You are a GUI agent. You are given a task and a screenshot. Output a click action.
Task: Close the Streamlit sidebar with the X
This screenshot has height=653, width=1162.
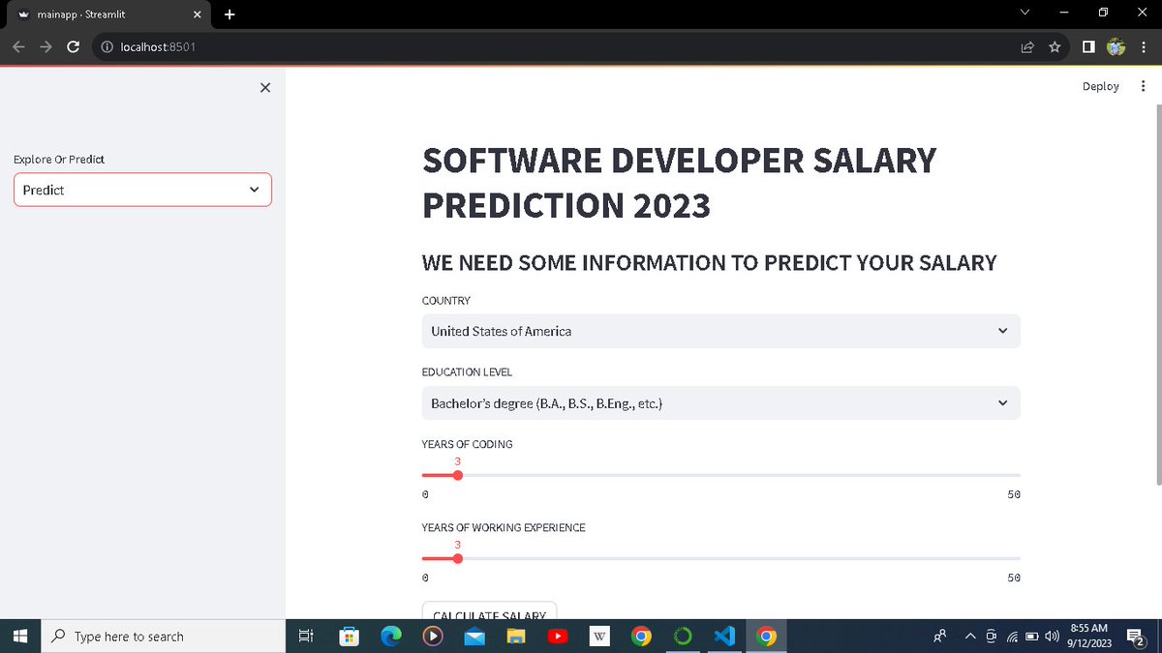(x=265, y=88)
